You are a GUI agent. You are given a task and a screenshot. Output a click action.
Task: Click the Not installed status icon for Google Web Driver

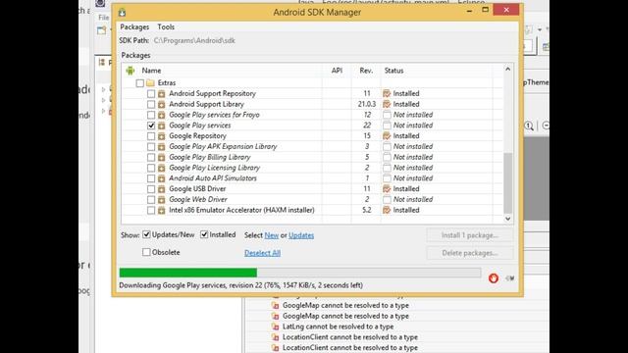point(387,199)
